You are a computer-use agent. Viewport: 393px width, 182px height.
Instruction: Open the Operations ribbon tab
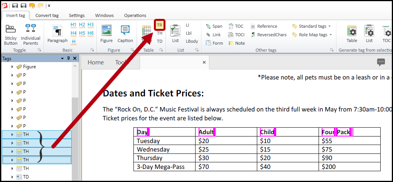click(x=135, y=15)
